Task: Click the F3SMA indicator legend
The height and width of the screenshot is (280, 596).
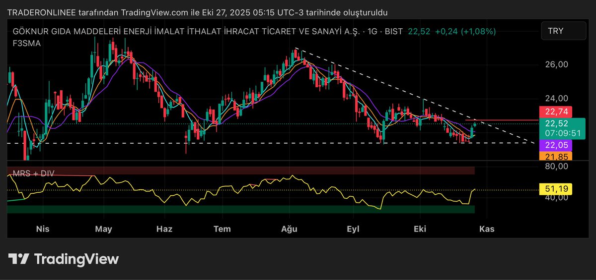Action: pos(27,43)
